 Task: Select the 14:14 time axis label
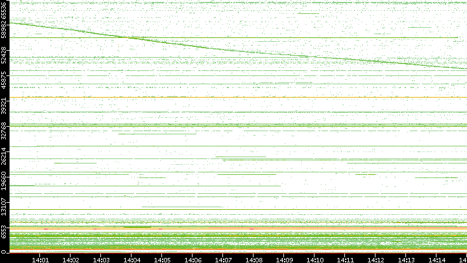437,260
